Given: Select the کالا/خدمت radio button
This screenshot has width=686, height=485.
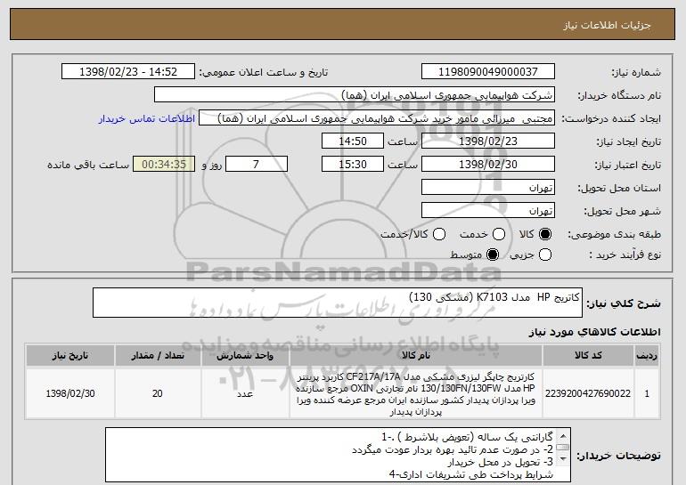Looking at the screenshot, I should (439, 234).
